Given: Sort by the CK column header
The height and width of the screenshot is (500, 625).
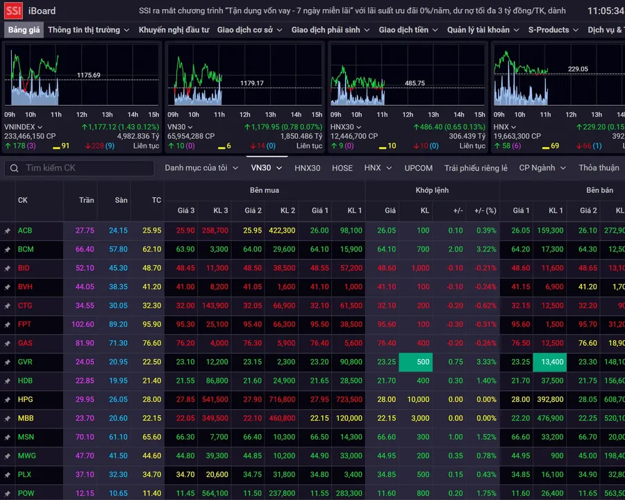Looking at the screenshot, I should (x=23, y=201).
